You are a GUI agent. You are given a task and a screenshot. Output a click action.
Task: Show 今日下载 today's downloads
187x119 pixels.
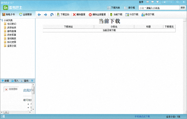tap(132, 14)
